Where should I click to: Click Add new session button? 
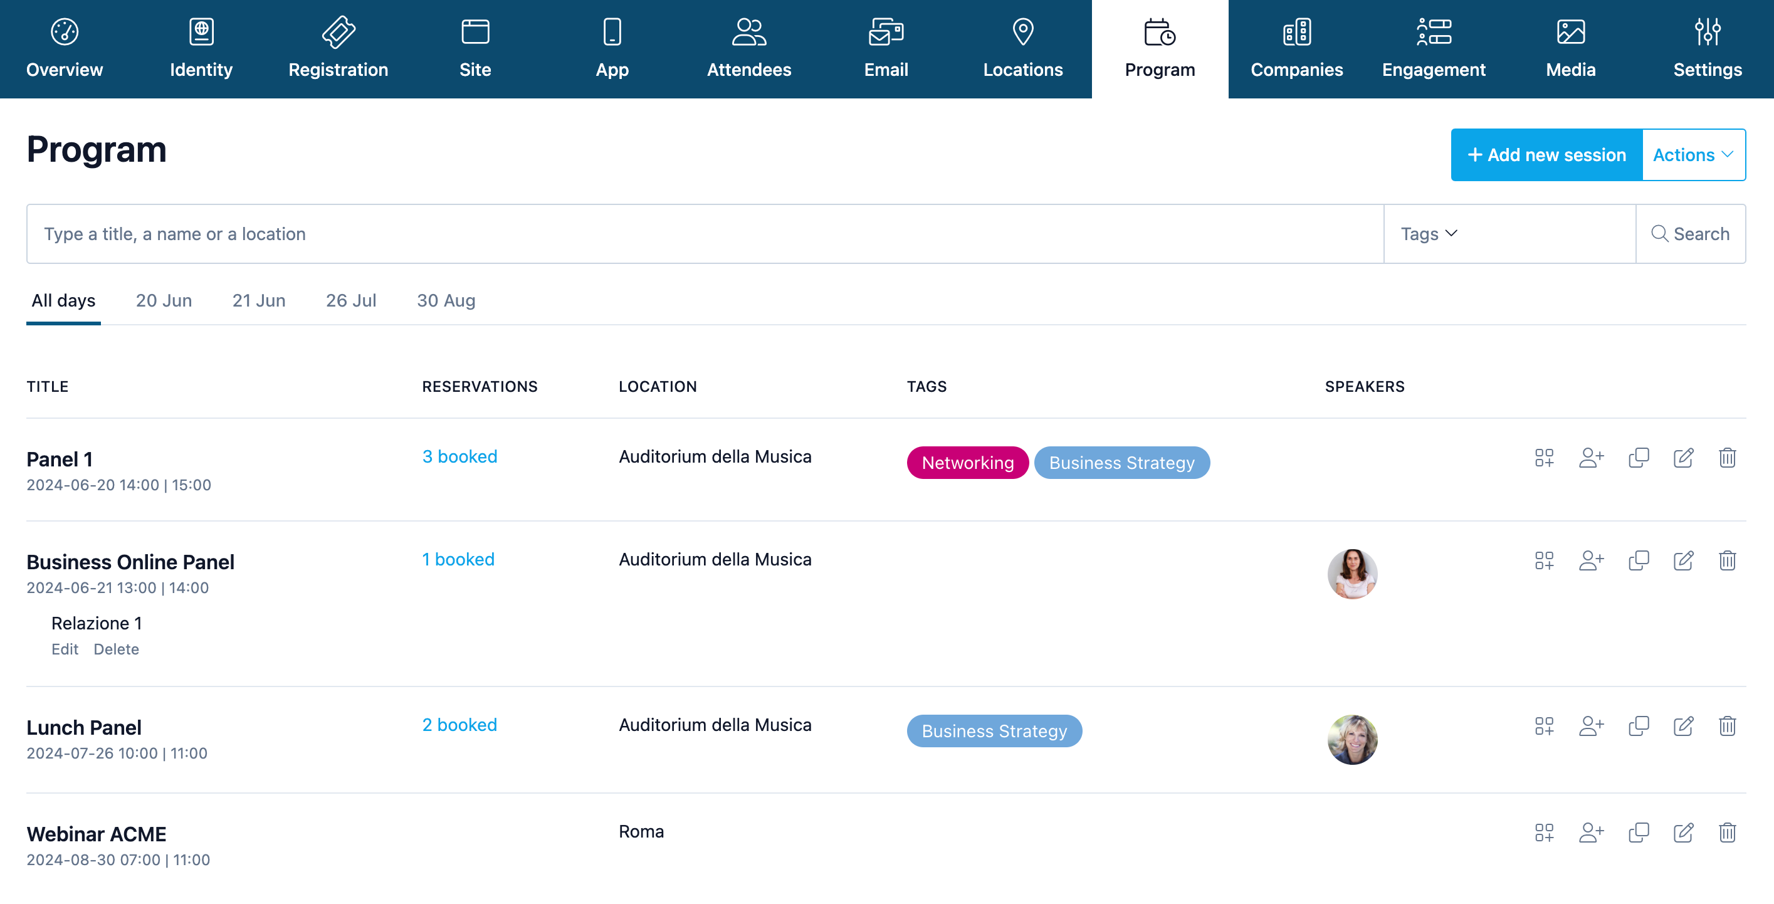(x=1546, y=155)
